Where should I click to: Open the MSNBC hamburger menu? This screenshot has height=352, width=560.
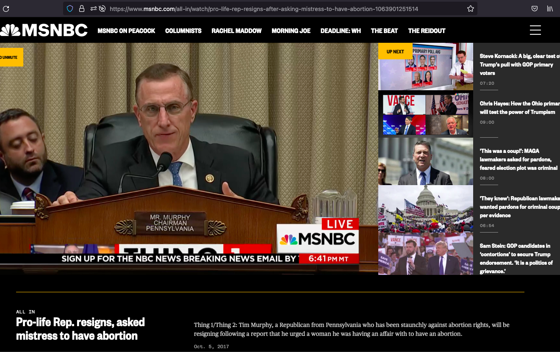[x=535, y=30]
